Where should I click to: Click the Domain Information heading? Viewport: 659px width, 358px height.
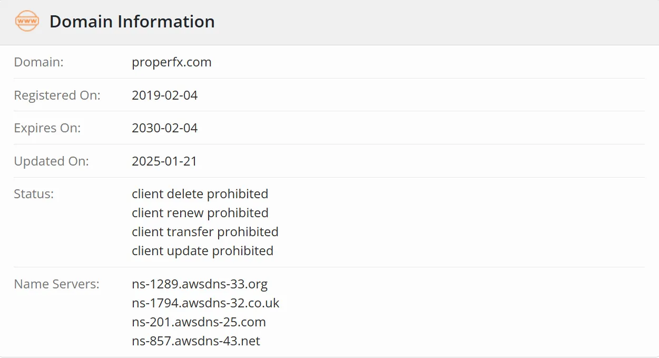click(132, 22)
